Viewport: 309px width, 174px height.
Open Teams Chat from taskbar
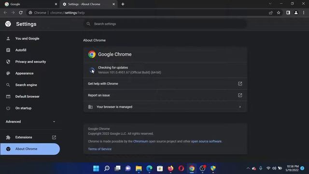point(128,168)
